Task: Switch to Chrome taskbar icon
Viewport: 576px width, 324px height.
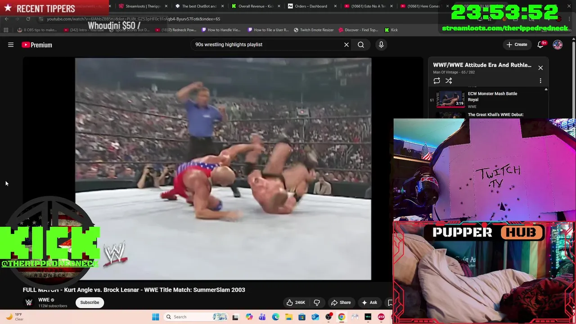Action: point(342,317)
